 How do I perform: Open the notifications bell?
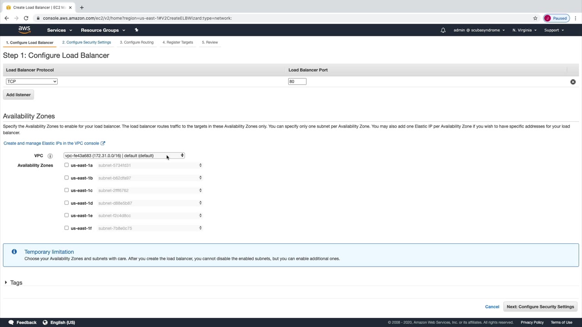click(443, 30)
